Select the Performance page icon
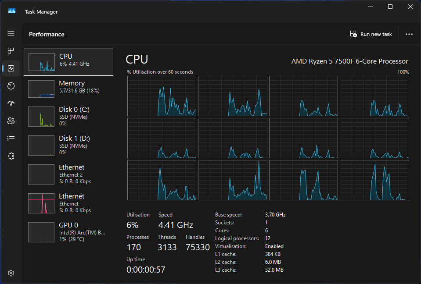The height and width of the screenshot is (284, 421). coord(11,68)
